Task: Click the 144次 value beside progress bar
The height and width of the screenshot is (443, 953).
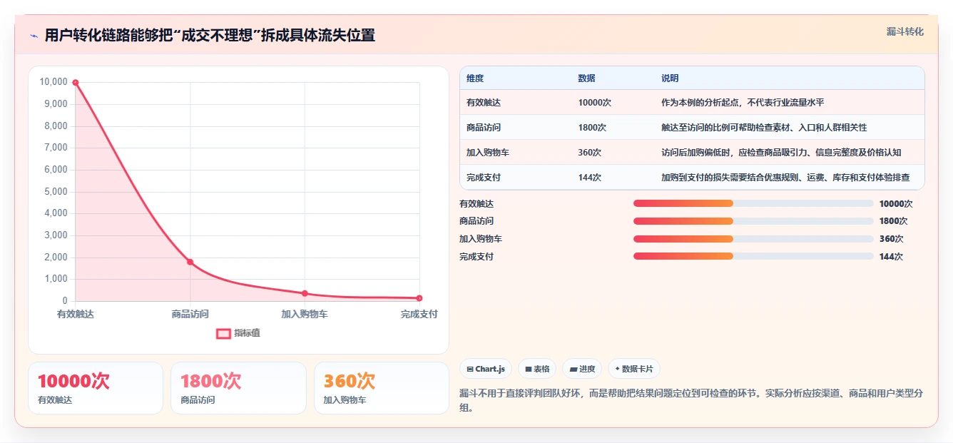Action: click(x=891, y=257)
